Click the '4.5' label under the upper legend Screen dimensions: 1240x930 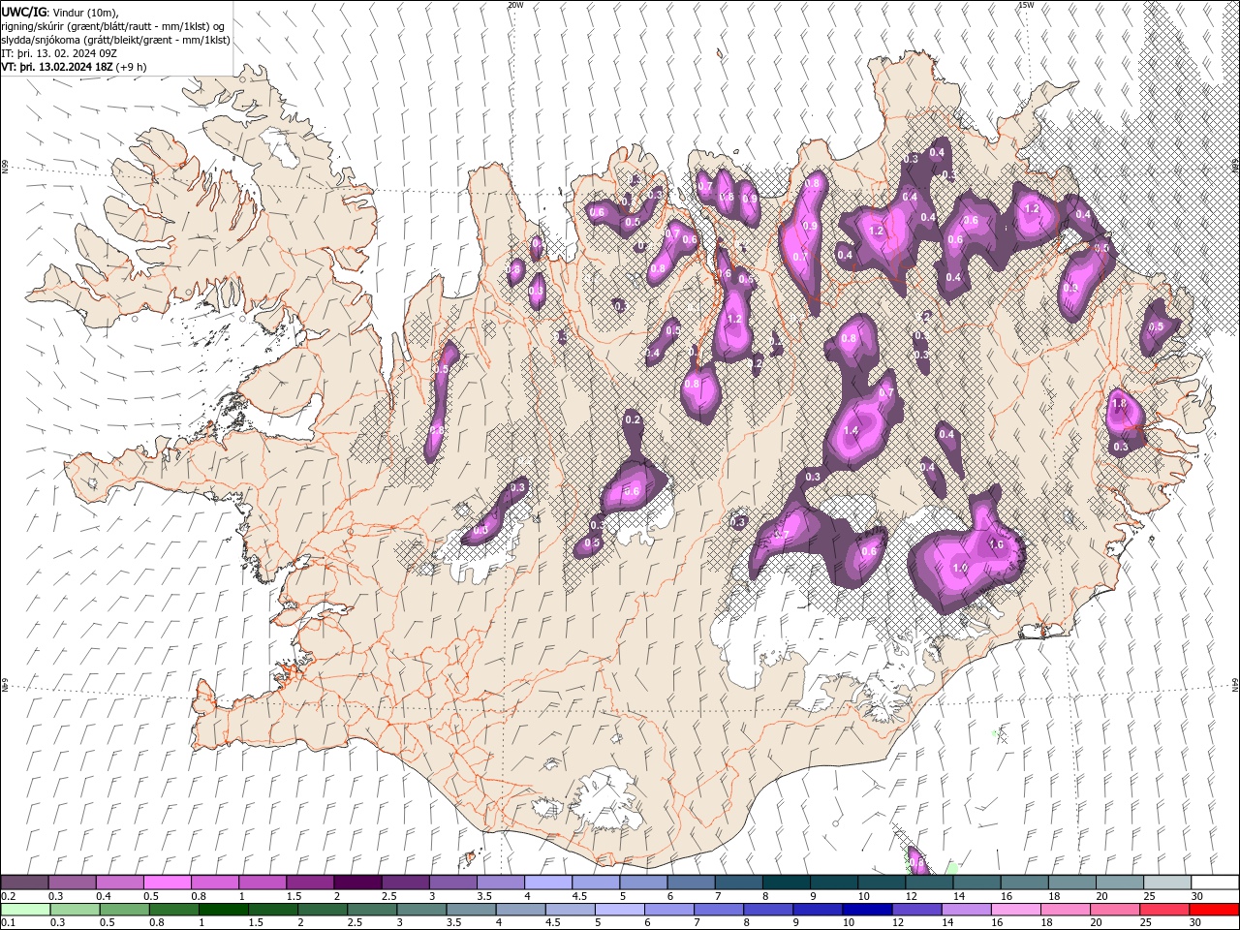click(579, 896)
